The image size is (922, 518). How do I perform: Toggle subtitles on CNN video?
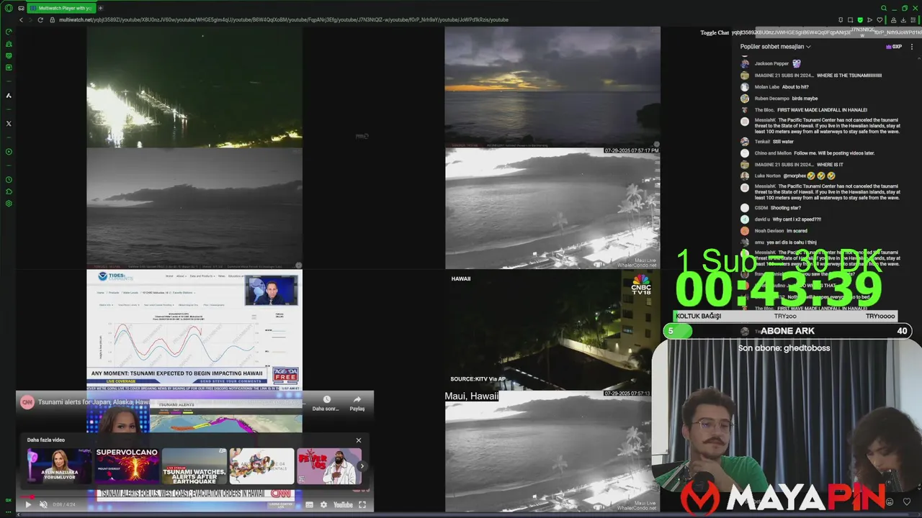(x=310, y=504)
